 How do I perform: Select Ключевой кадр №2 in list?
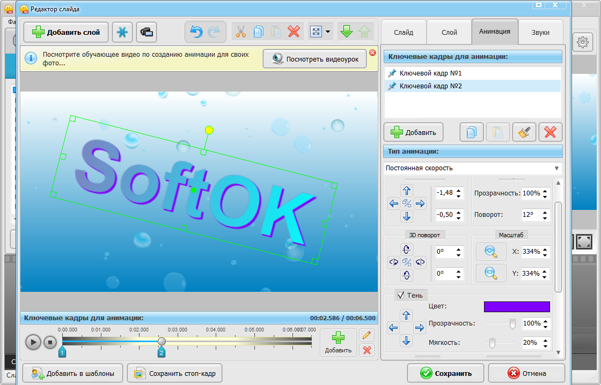(473, 86)
